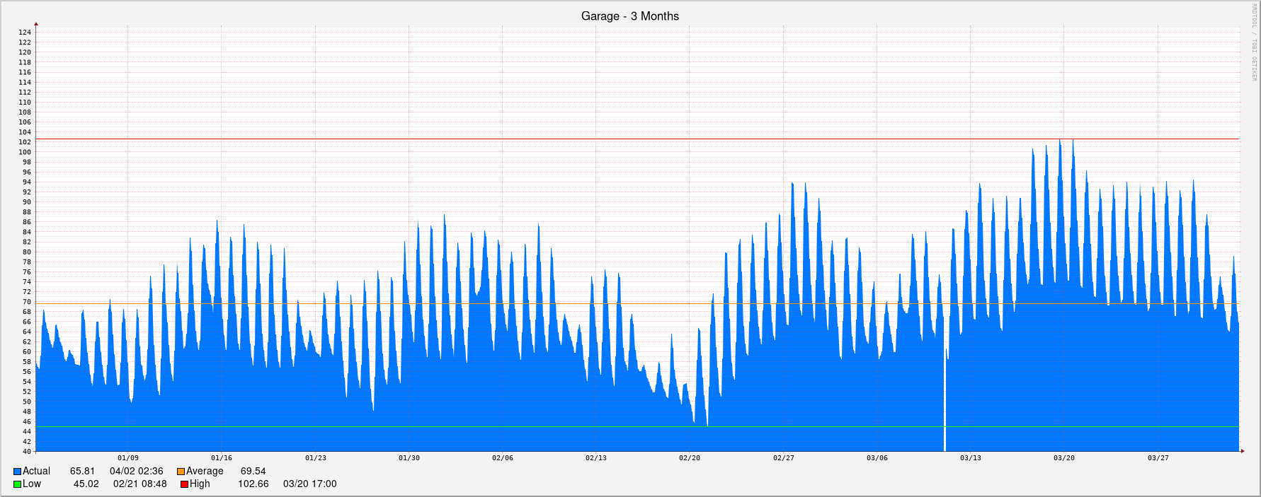Select the 01/09 date label on the x-axis
The height and width of the screenshot is (497, 1261).
point(127,458)
